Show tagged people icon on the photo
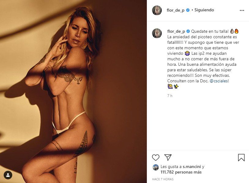This screenshot has height=183, width=249. coord(8,175)
